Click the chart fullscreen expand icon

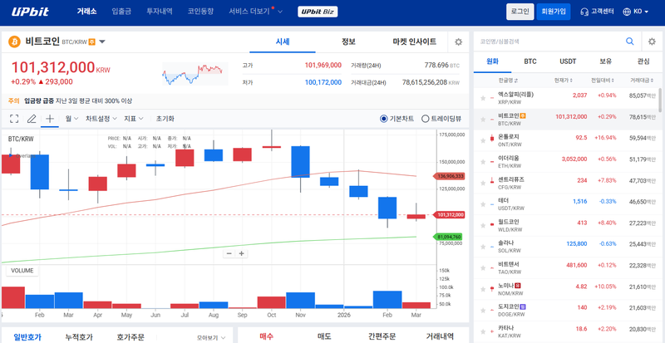[14, 119]
